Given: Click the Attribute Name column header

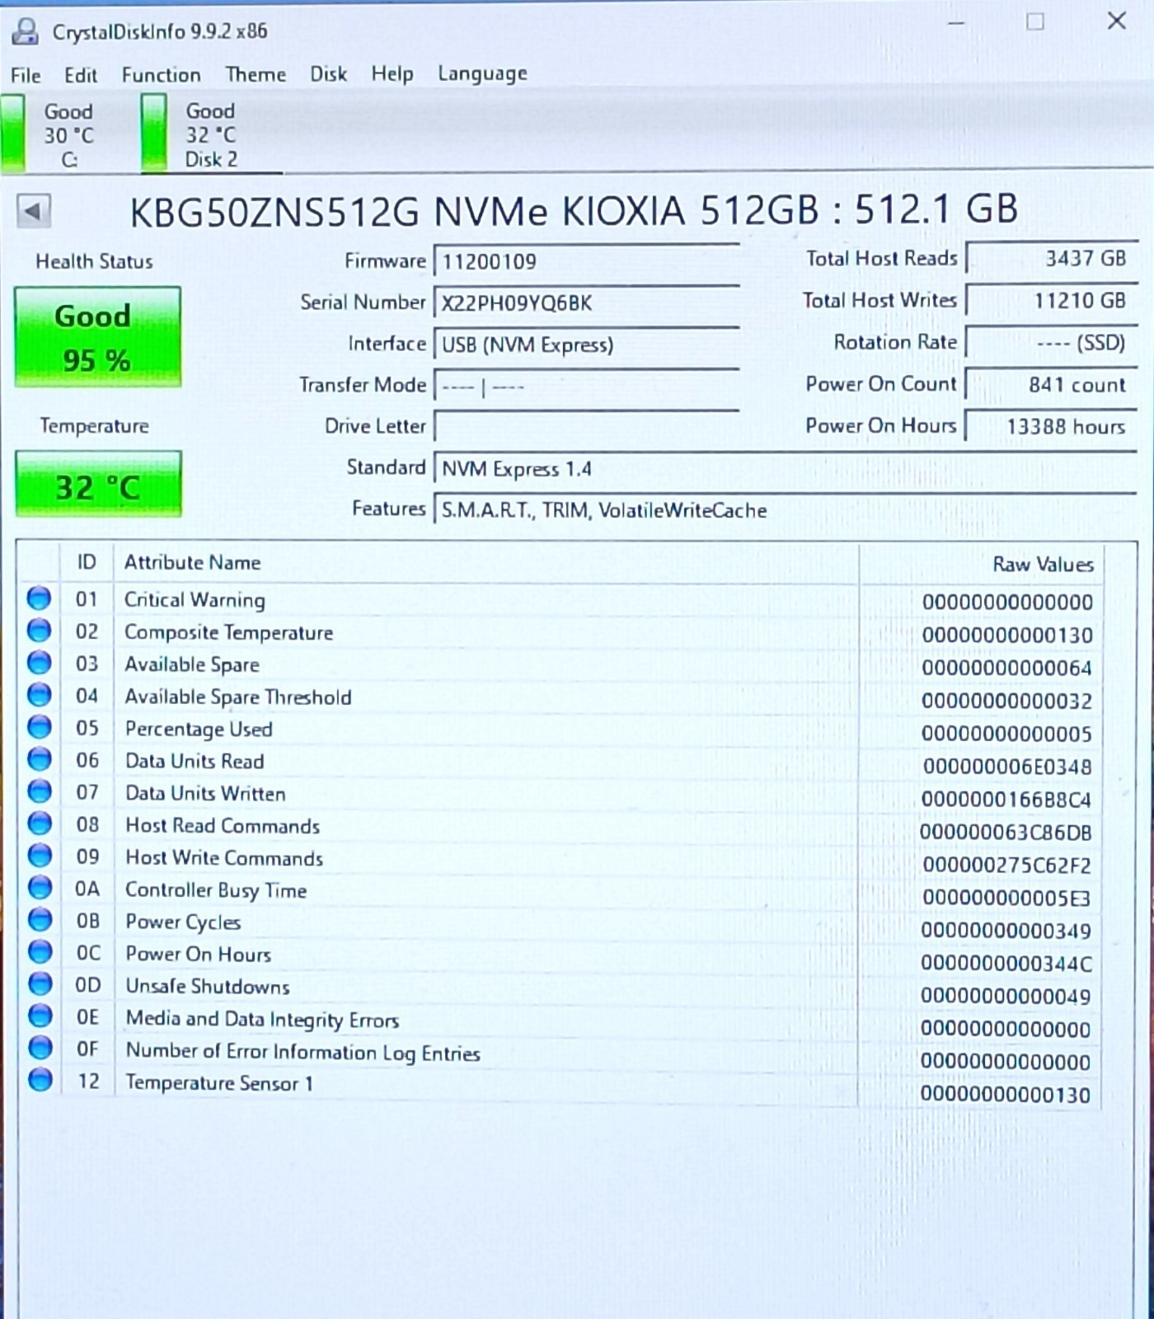Looking at the screenshot, I should tap(192, 562).
